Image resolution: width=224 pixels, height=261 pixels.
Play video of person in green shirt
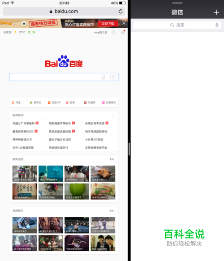pos(51,243)
